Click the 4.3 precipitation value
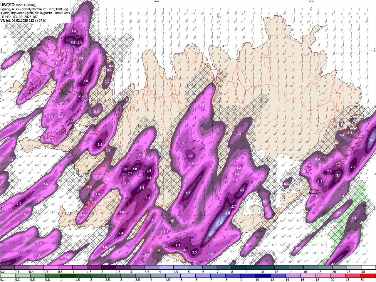 [x=211, y=234]
